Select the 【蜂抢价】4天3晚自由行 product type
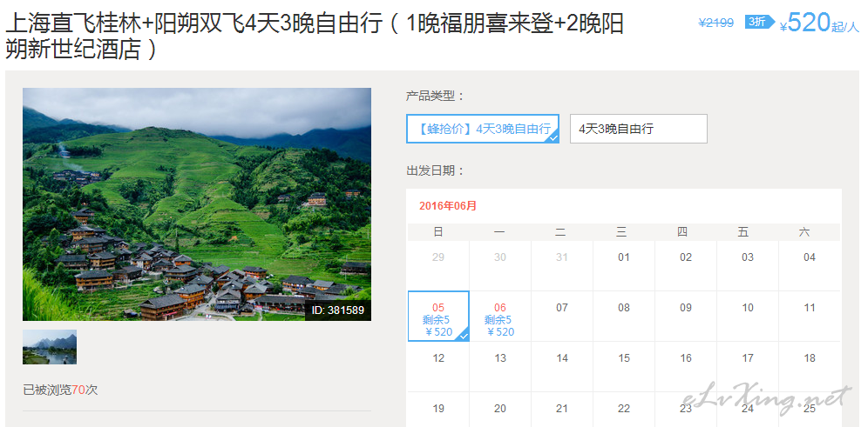 [x=483, y=129]
